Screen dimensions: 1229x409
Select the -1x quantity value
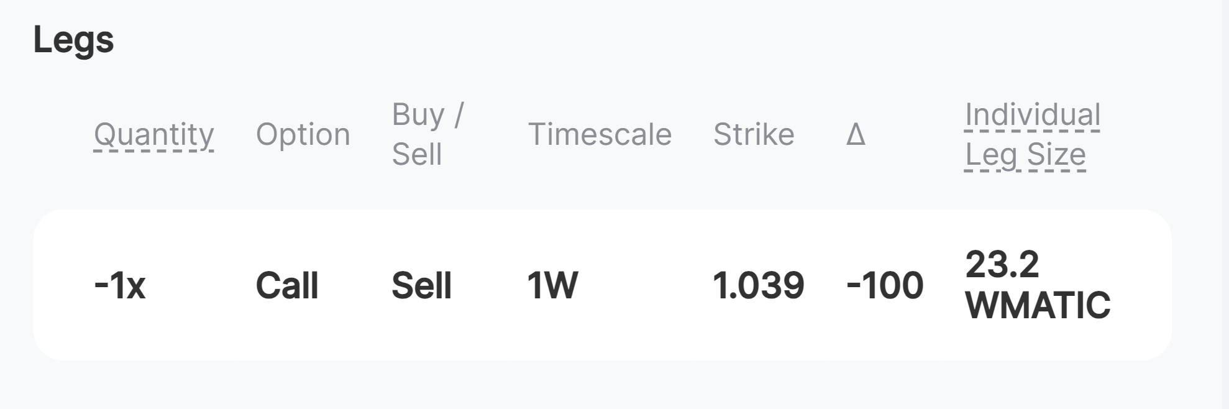click(x=119, y=285)
